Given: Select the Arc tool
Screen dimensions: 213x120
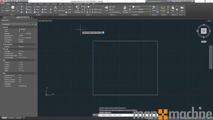Looking at the screenshot, I should click(x=18, y=8).
